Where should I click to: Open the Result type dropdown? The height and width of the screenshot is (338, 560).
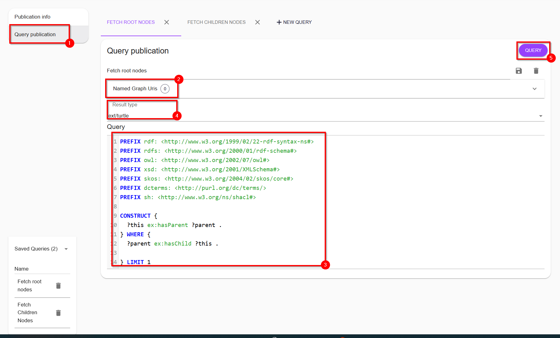(541, 116)
